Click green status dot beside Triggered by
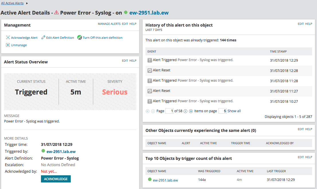The width and height of the screenshot is (317, 189). [43, 151]
